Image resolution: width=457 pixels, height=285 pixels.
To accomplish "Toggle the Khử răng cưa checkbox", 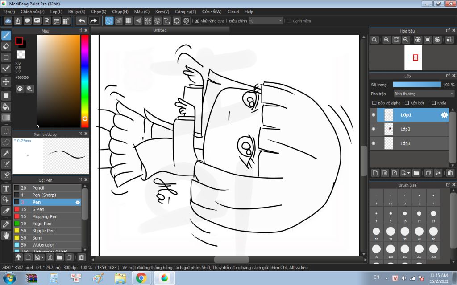I will pos(197,21).
